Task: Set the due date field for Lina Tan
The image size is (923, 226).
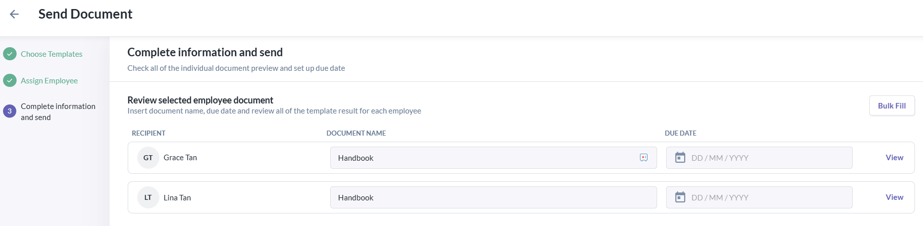Action: [x=759, y=197]
